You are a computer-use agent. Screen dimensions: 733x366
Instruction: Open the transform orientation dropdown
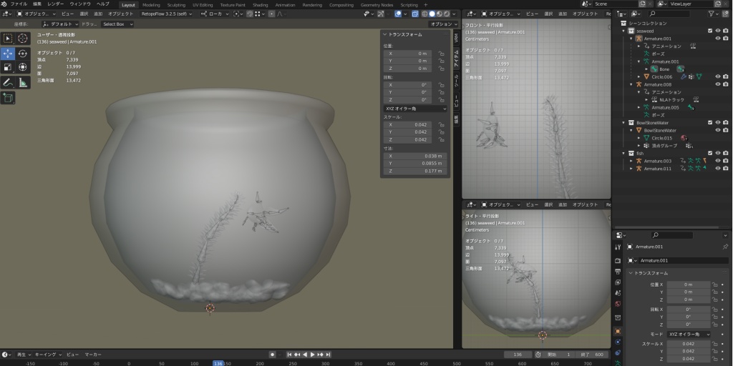(215, 14)
